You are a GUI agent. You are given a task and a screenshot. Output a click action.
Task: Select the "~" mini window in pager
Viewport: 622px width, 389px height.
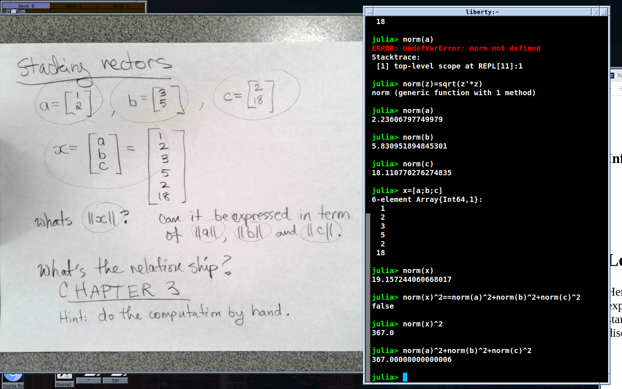pyautogui.click(x=14, y=11)
